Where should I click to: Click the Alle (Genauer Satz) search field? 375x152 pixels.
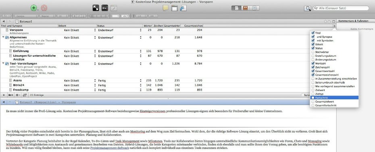[341, 8]
